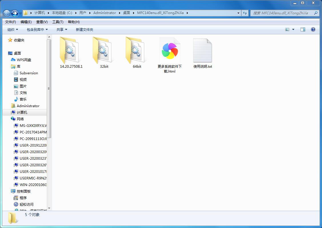Click 用户 in the address breadcrumb
Viewport: 322px width, 228px height.
tap(83, 13)
